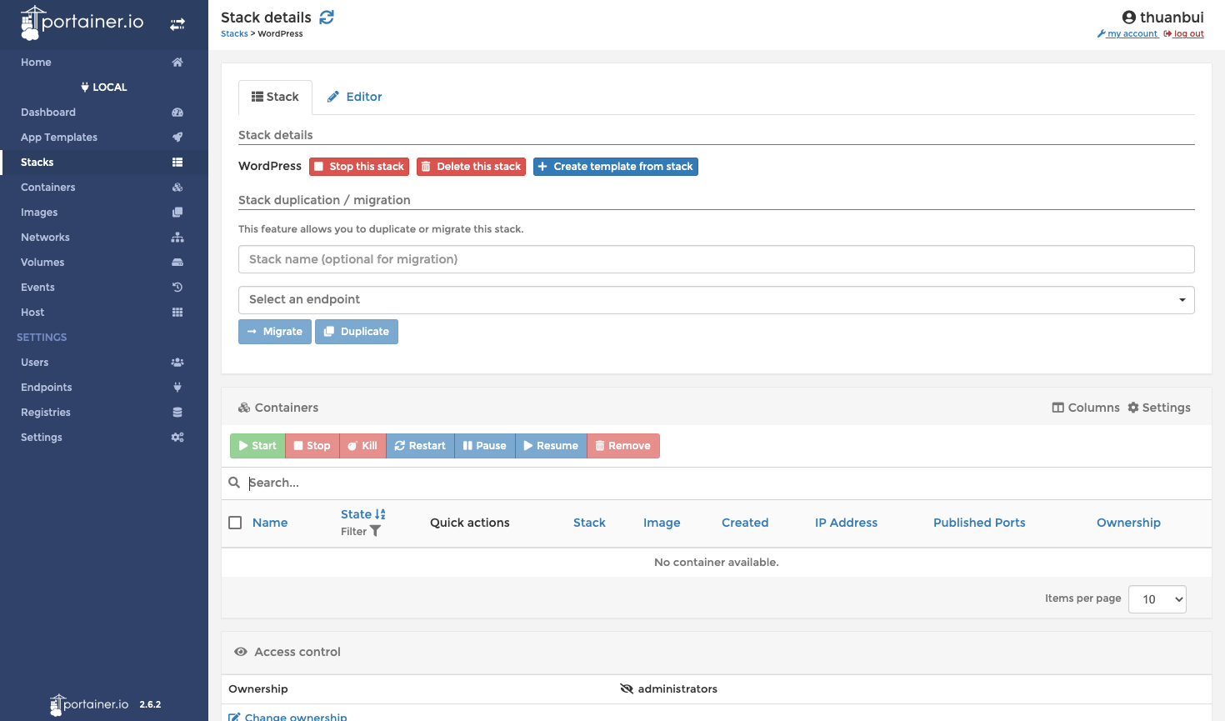Screen dimensions: 1225x721
Task: Click the Dashboard gauge icon
Action: (x=177, y=113)
